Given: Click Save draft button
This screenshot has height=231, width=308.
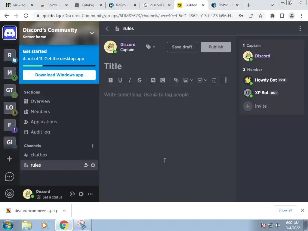Looking at the screenshot, I should pos(182,47).
